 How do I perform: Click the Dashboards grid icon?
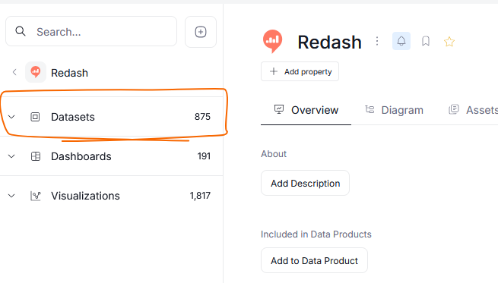pos(36,156)
